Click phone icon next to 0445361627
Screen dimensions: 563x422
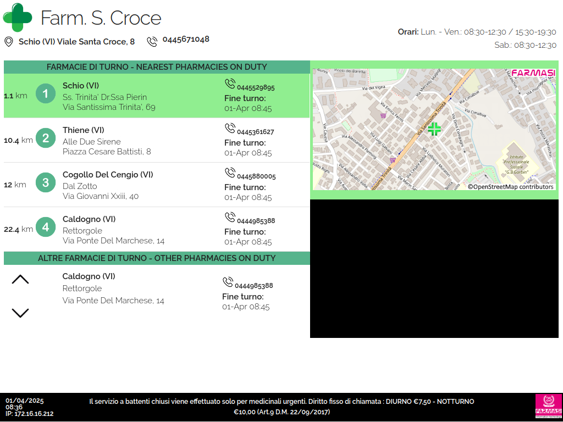[230, 129]
